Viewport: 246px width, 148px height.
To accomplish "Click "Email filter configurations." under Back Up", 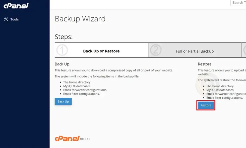I will 81,94.
